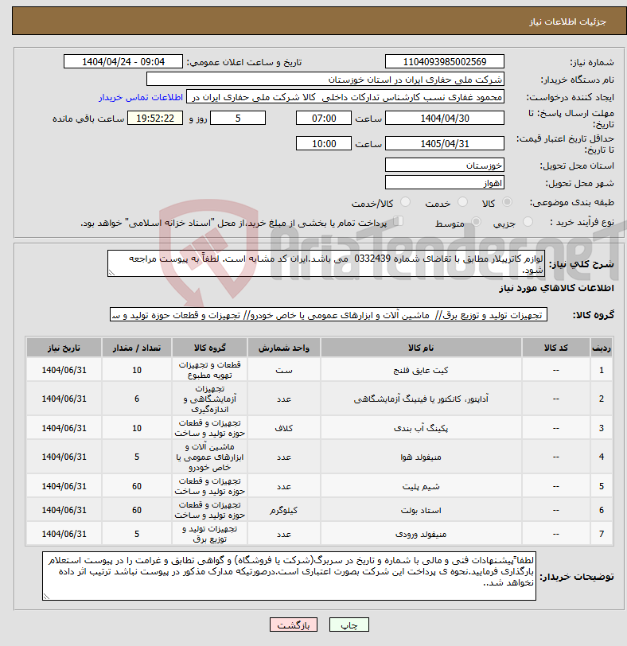Click the delivery province field خوزستان
This screenshot has height=646, width=627.
[445, 165]
